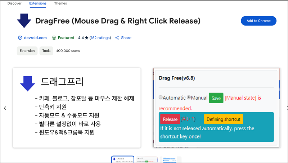Click the blue arrow in the Korean slide
288x163 pixels.
tap(27, 83)
